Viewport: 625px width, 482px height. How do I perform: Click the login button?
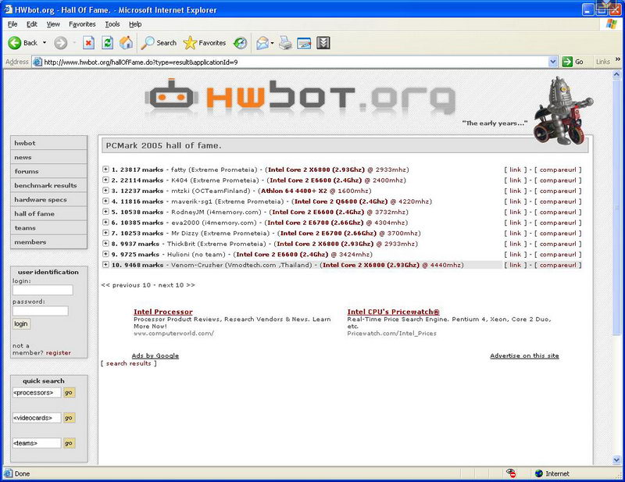tap(21, 323)
